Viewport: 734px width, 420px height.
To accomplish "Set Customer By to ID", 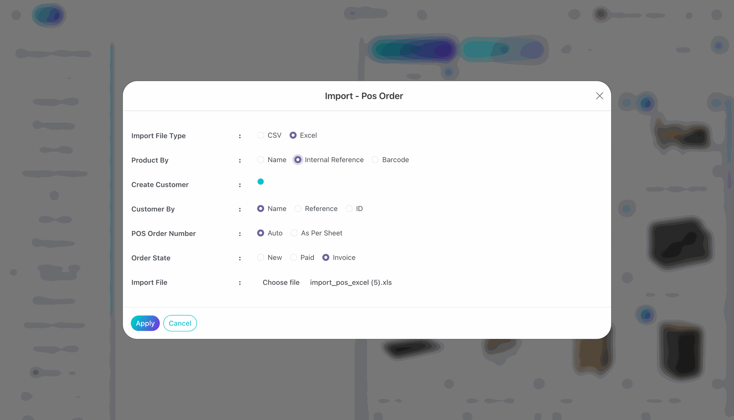I will click(349, 208).
